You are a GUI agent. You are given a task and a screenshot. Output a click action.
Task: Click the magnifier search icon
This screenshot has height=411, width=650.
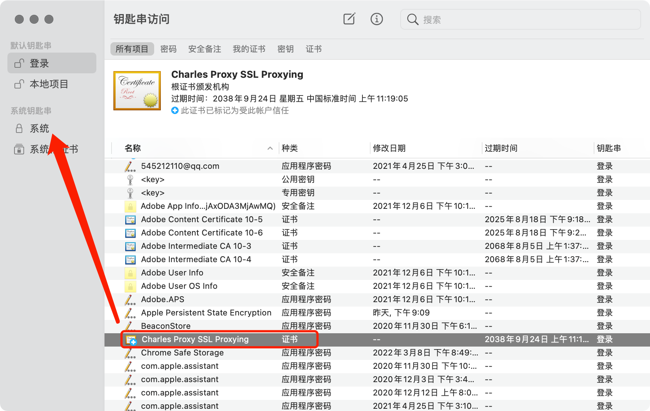[x=412, y=19]
